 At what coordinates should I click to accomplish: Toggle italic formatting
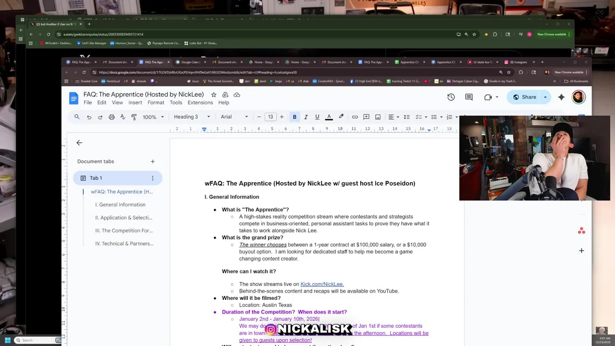306,117
